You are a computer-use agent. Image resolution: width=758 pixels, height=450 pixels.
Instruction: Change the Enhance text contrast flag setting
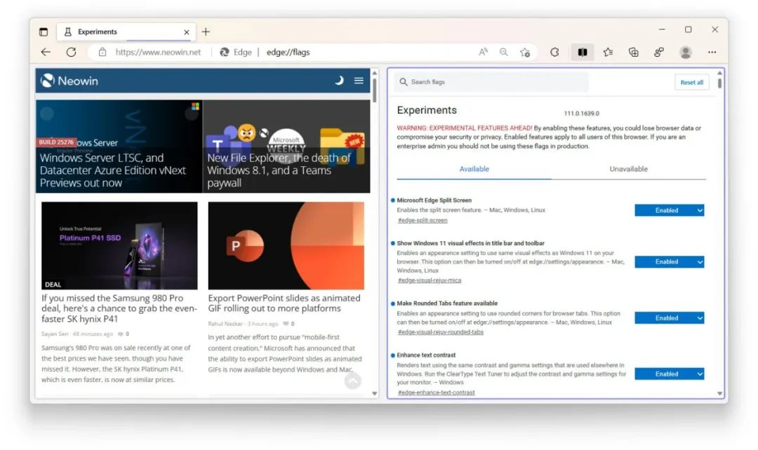click(668, 374)
